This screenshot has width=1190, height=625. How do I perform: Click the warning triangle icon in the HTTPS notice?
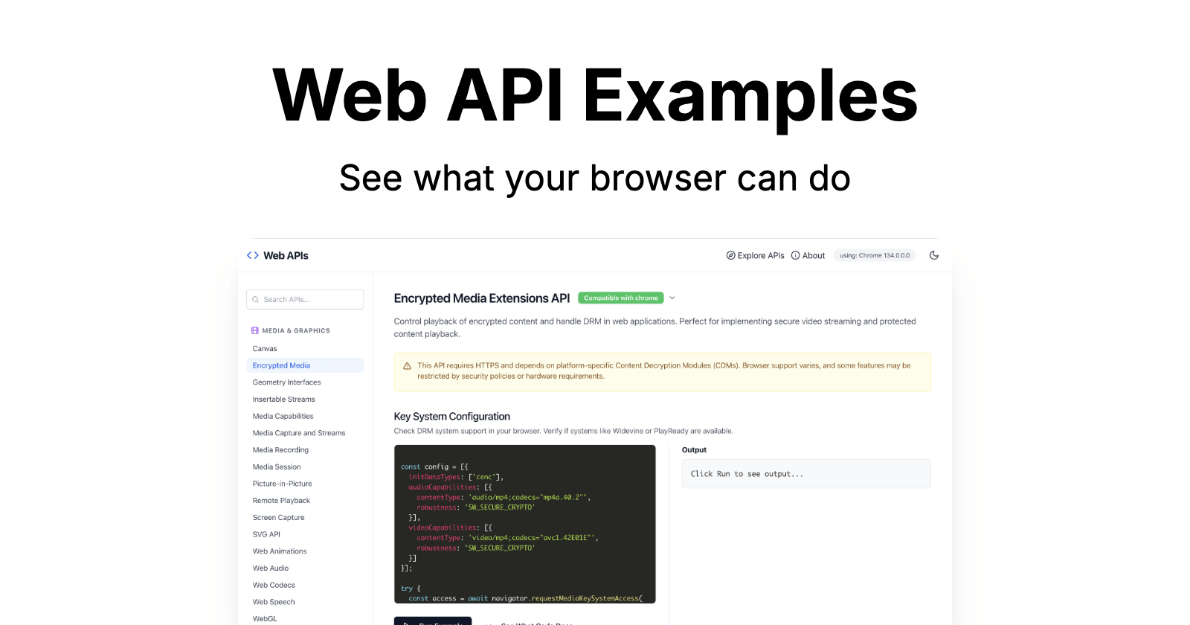[407, 366]
